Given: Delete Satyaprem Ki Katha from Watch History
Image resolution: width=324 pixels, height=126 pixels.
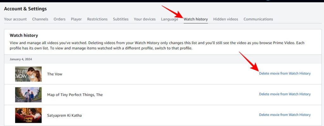Looking at the screenshot, I should (285, 115).
